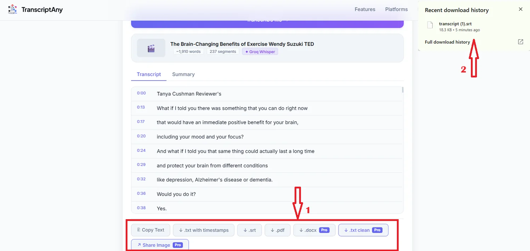
Task: Select the transcript line "Yes."
Action: [x=162, y=209]
